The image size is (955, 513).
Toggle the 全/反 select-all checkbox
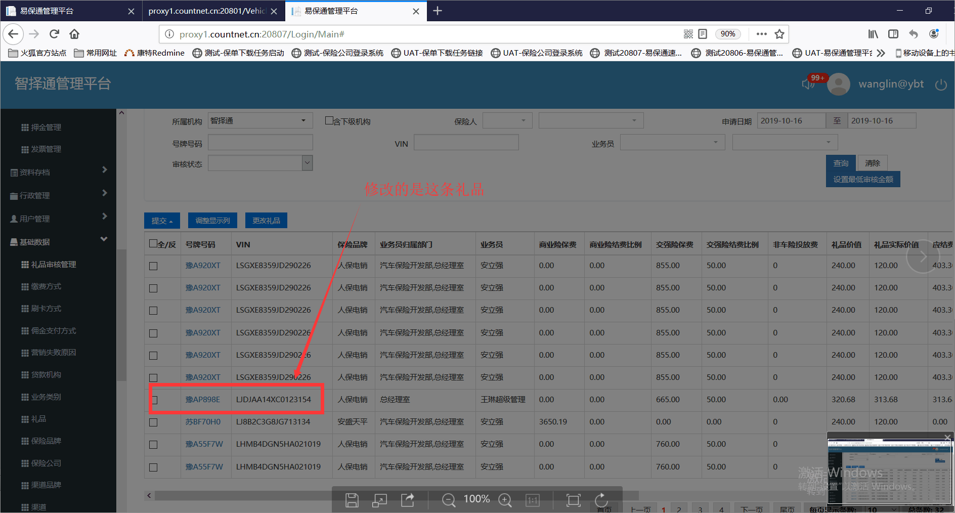point(153,244)
